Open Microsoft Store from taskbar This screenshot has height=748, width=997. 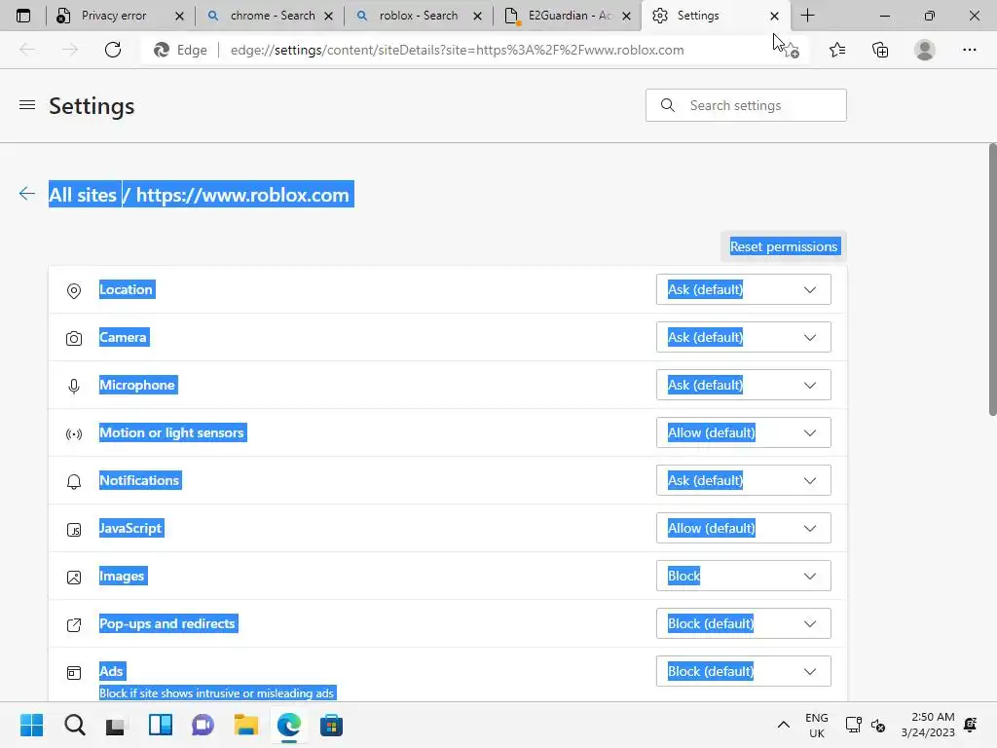coord(331,725)
